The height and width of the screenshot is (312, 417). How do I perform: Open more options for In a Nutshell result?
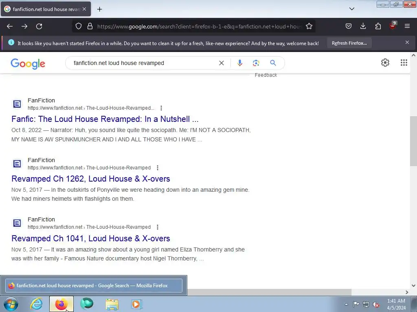pos(161,108)
